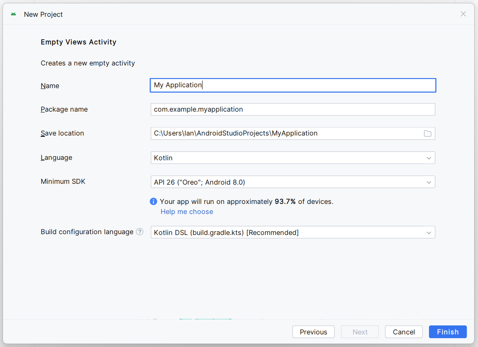The width and height of the screenshot is (478, 347).
Task: Focus the Name field containing My Application
Action: pyautogui.click(x=293, y=85)
